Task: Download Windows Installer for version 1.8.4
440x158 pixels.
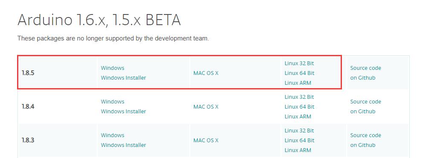Action: (x=124, y=112)
